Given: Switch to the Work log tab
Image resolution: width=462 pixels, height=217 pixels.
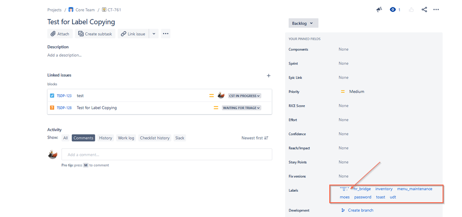Looking at the screenshot, I should [x=126, y=138].
